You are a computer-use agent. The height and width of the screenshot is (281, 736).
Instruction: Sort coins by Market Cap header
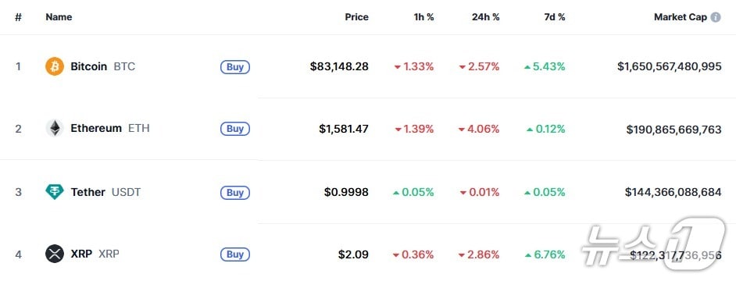[681, 17]
